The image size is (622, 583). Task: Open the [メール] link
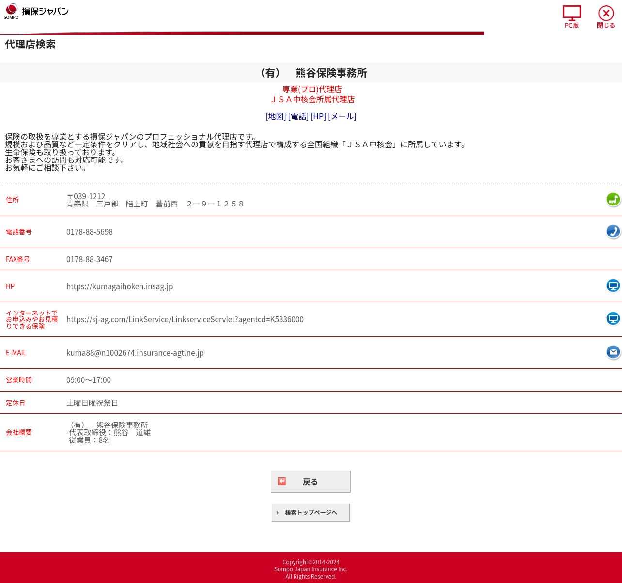point(342,116)
